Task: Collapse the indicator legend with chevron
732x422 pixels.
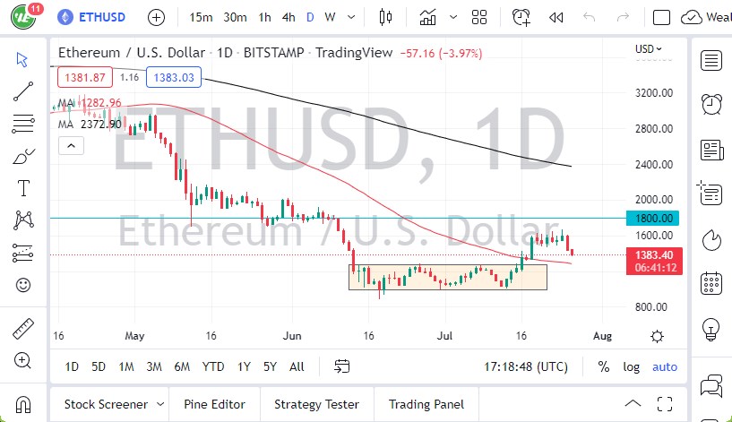Action: (x=71, y=146)
